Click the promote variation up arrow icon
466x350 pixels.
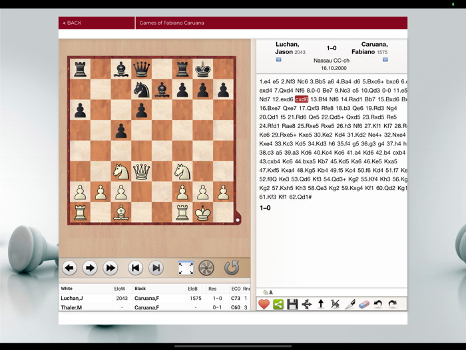tap(321, 304)
